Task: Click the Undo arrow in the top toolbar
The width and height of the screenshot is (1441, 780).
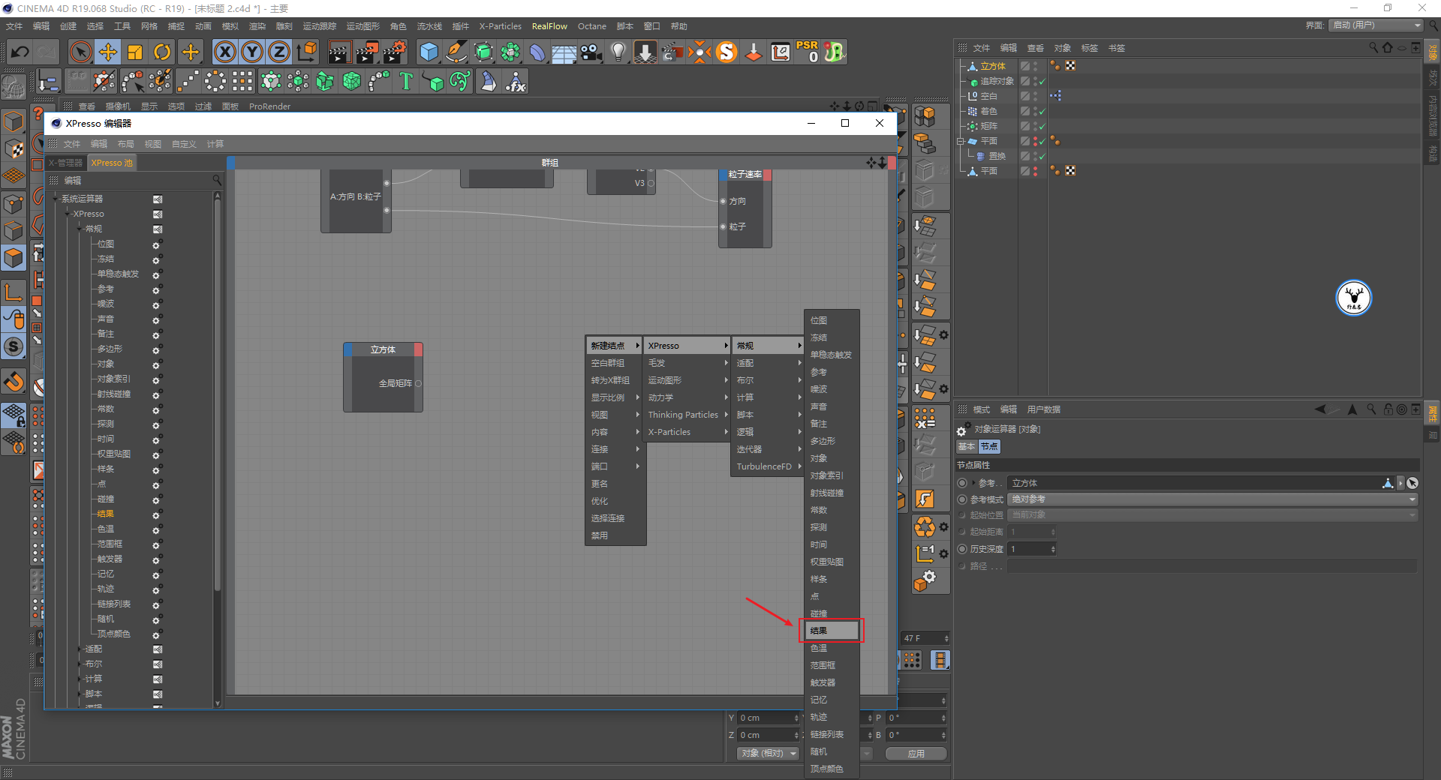Action: [x=20, y=52]
